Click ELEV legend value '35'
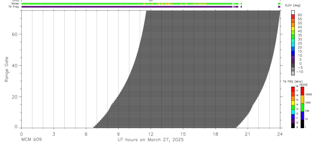The width and height of the screenshot is (315, 145). [300, 35]
